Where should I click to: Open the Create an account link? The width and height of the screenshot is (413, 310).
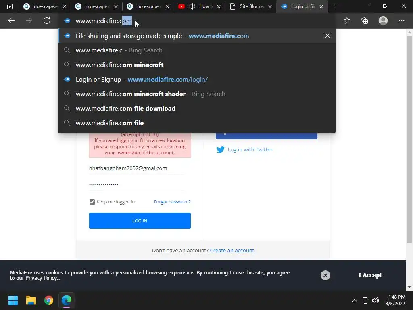[x=232, y=250]
